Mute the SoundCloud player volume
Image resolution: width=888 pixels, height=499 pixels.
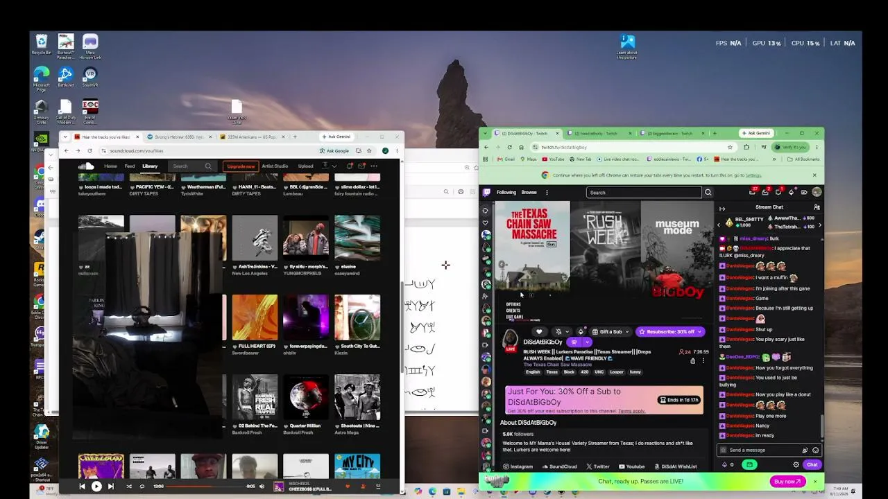262,487
